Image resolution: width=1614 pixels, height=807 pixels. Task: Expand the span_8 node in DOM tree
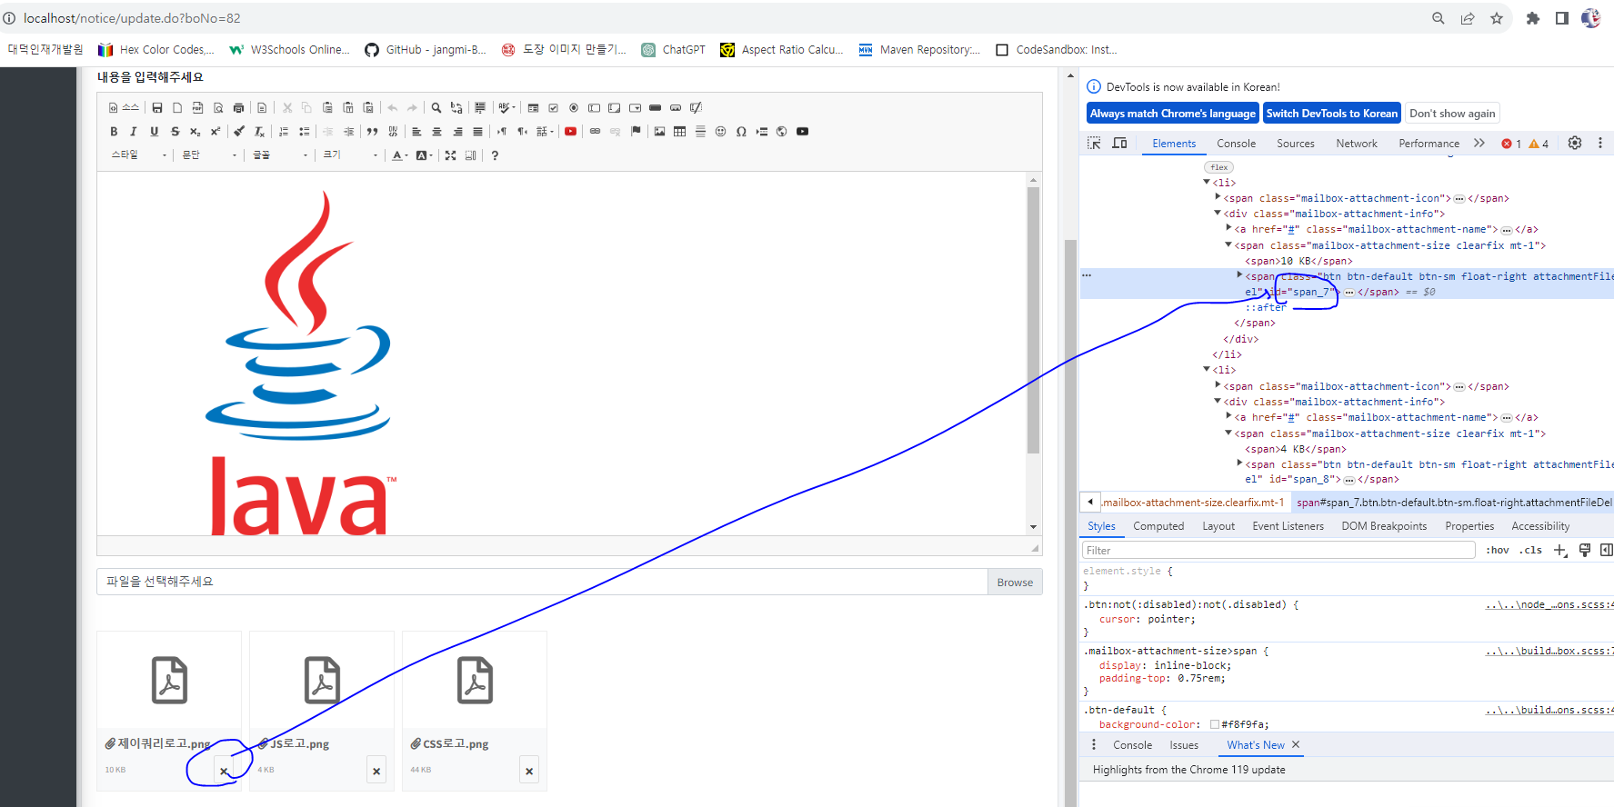[x=1239, y=463]
